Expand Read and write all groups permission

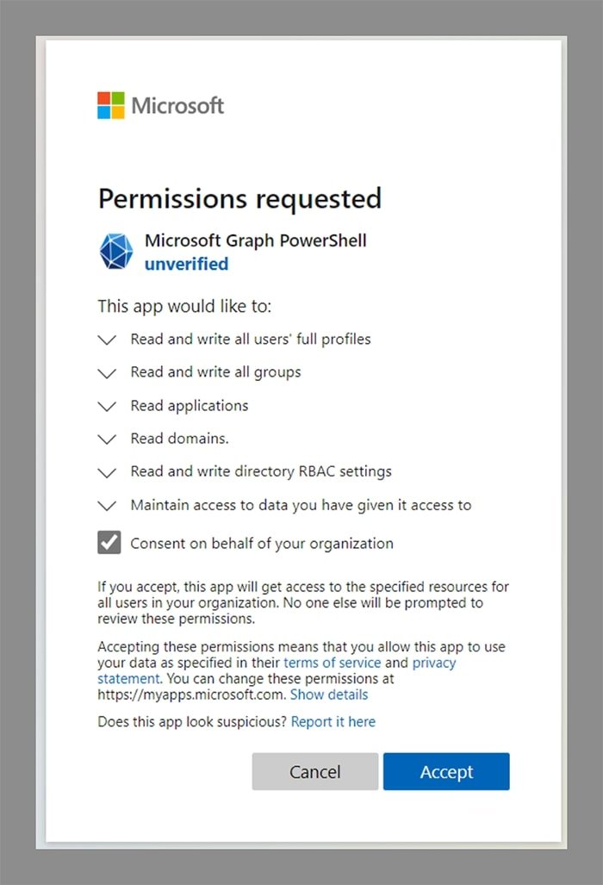107,373
